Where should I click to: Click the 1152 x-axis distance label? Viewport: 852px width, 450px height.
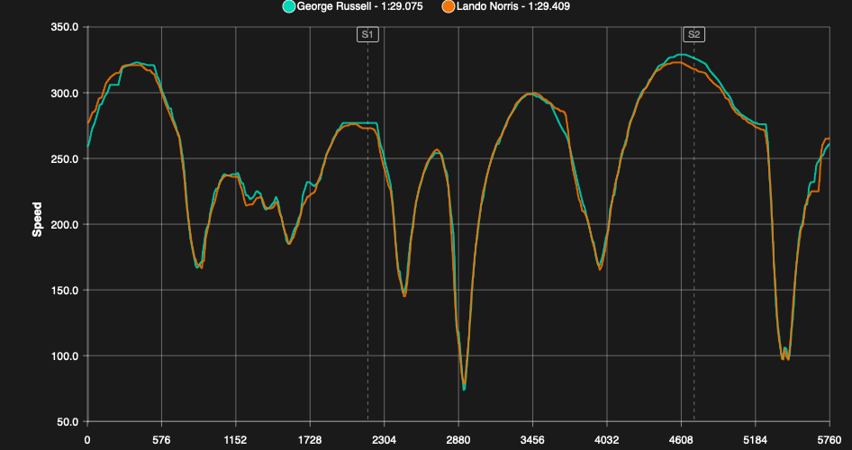pos(235,440)
